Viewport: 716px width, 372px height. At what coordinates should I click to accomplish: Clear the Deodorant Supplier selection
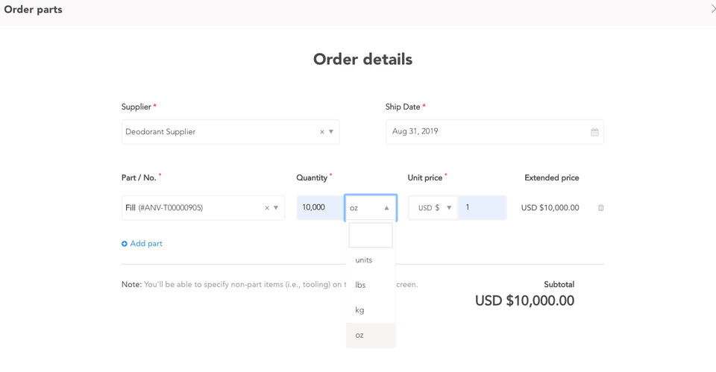[x=321, y=132]
